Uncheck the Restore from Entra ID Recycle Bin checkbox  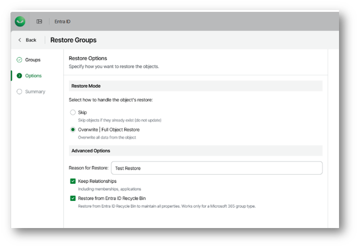73,198
